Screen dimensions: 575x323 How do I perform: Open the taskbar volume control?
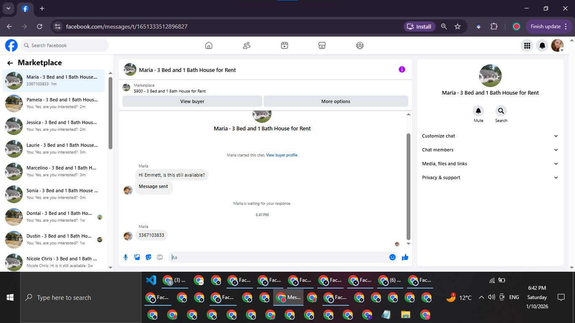(491, 297)
